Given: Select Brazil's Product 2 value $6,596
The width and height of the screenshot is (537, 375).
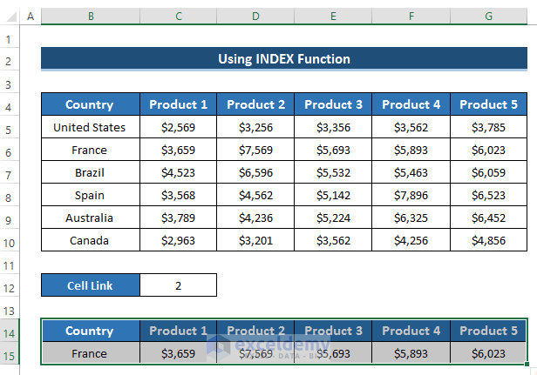Looking at the screenshot, I should pos(255,173).
